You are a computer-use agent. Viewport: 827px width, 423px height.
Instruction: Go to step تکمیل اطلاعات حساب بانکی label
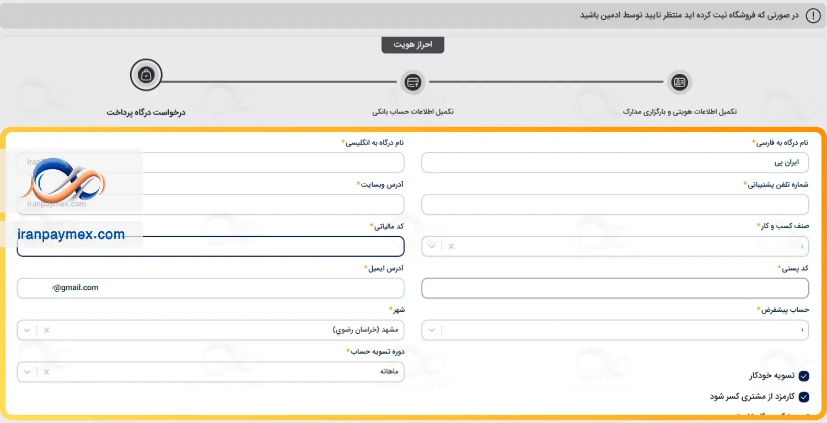[x=413, y=112]
